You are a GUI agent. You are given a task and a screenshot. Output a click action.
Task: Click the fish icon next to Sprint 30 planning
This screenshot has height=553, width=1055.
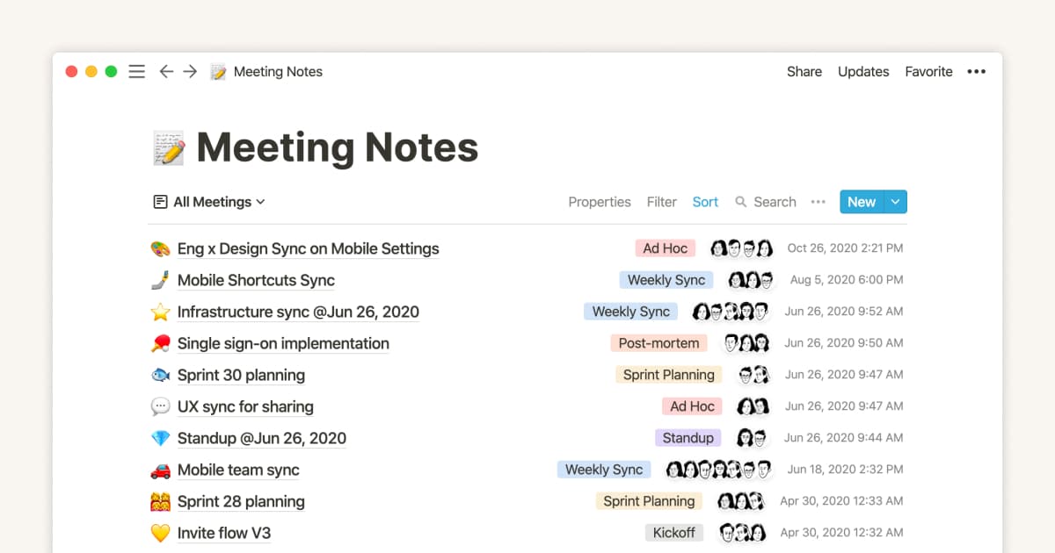(x=159, y=375)
